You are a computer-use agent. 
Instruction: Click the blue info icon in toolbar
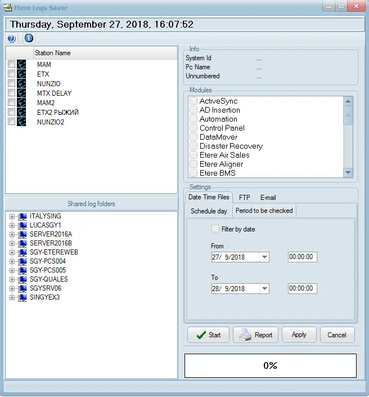pyautogui.click(x=29, y=38)
